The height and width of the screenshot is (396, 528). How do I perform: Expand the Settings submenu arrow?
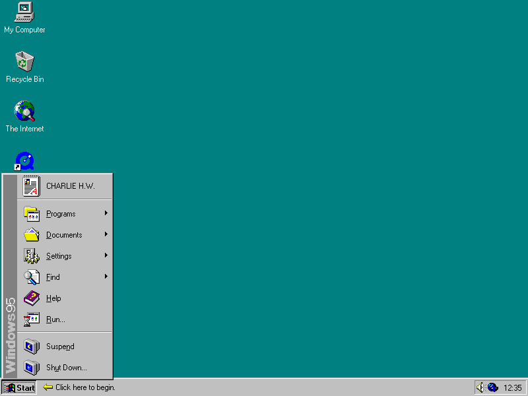click(106, 255)
